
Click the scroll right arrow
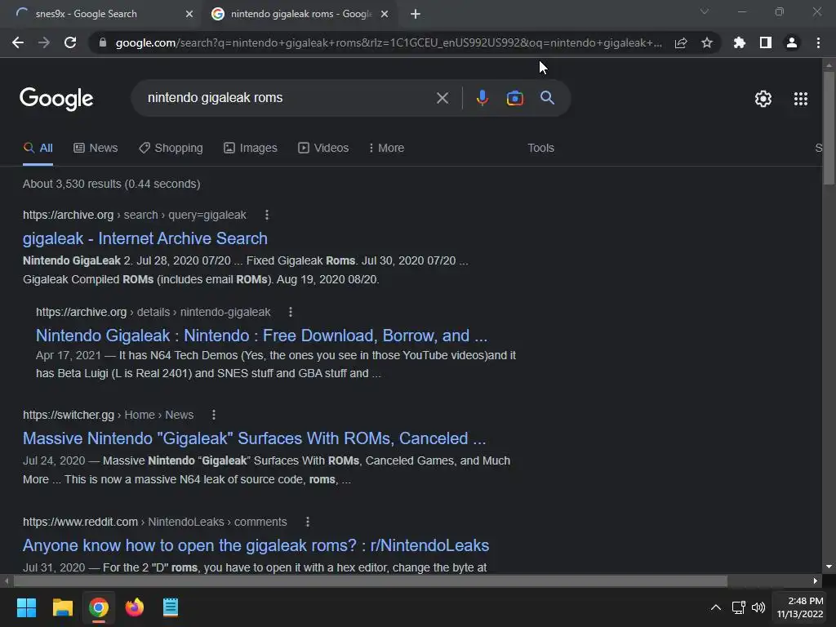[816, 580]
